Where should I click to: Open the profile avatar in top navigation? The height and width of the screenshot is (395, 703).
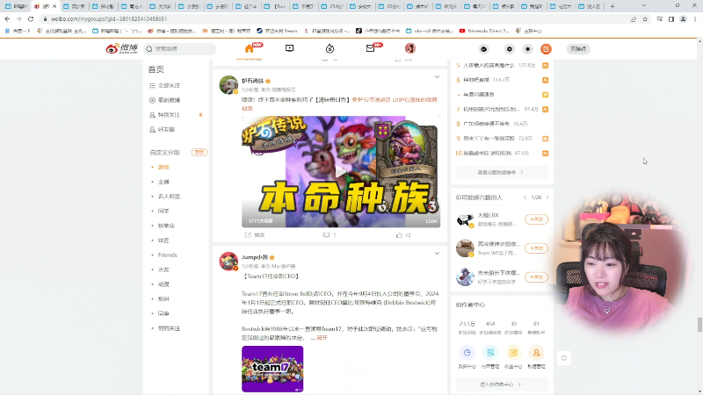[410, 48]
